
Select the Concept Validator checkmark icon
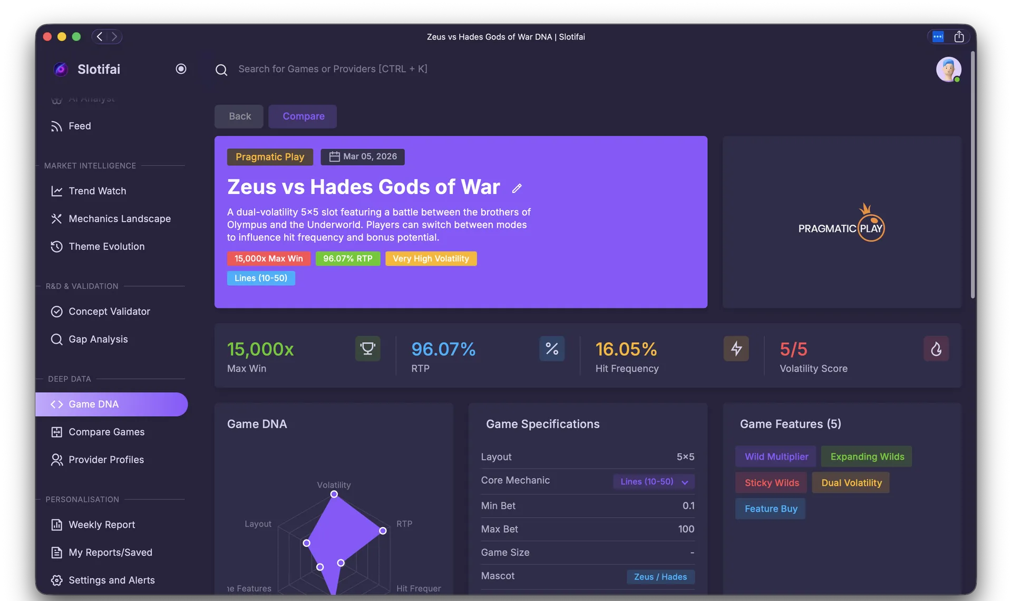pyautogui.click(x=57, y=312)
